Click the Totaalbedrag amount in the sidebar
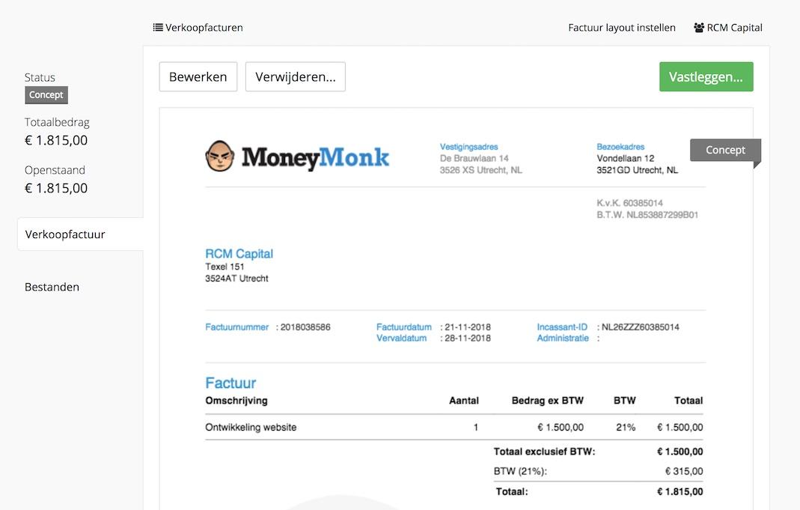Screen dimensions: 800x510 click(56, 140)
